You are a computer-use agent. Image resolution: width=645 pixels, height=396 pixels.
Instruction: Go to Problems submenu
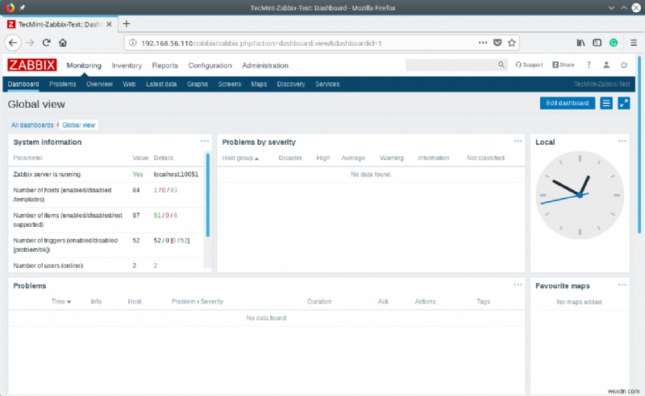[x=63, y=84]
